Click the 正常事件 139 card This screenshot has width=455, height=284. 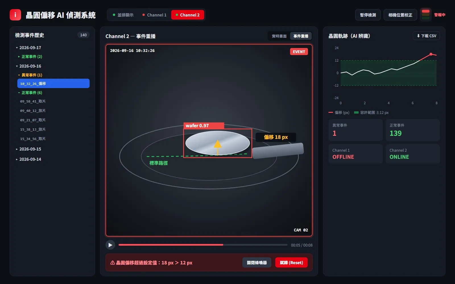[413, 130]
